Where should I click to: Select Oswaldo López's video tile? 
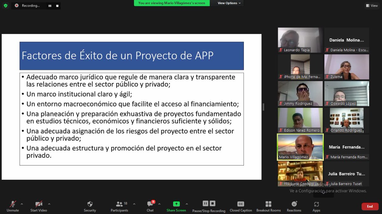coord(347,94)
